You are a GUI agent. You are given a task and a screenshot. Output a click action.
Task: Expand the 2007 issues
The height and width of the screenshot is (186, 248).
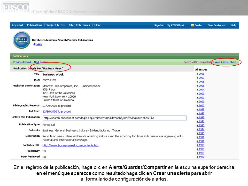[200, 78]
